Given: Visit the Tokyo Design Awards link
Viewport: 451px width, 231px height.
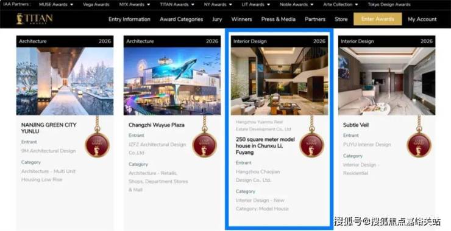Looking at the screenshot, I should (389, 5).
